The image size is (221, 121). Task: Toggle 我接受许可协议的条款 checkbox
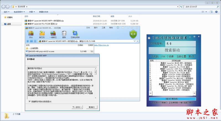tap(30, 101)
